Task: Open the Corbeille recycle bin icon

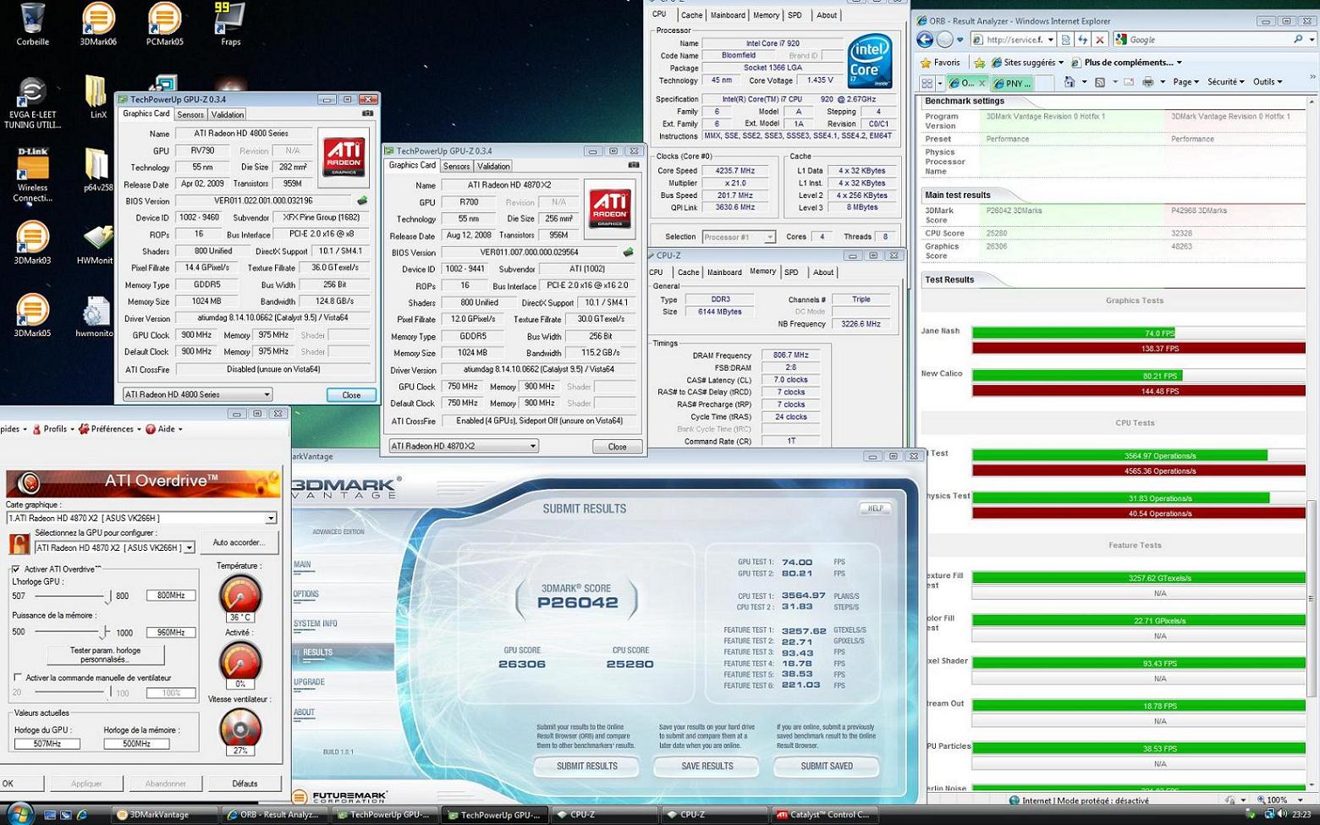Action: [32, 24]
